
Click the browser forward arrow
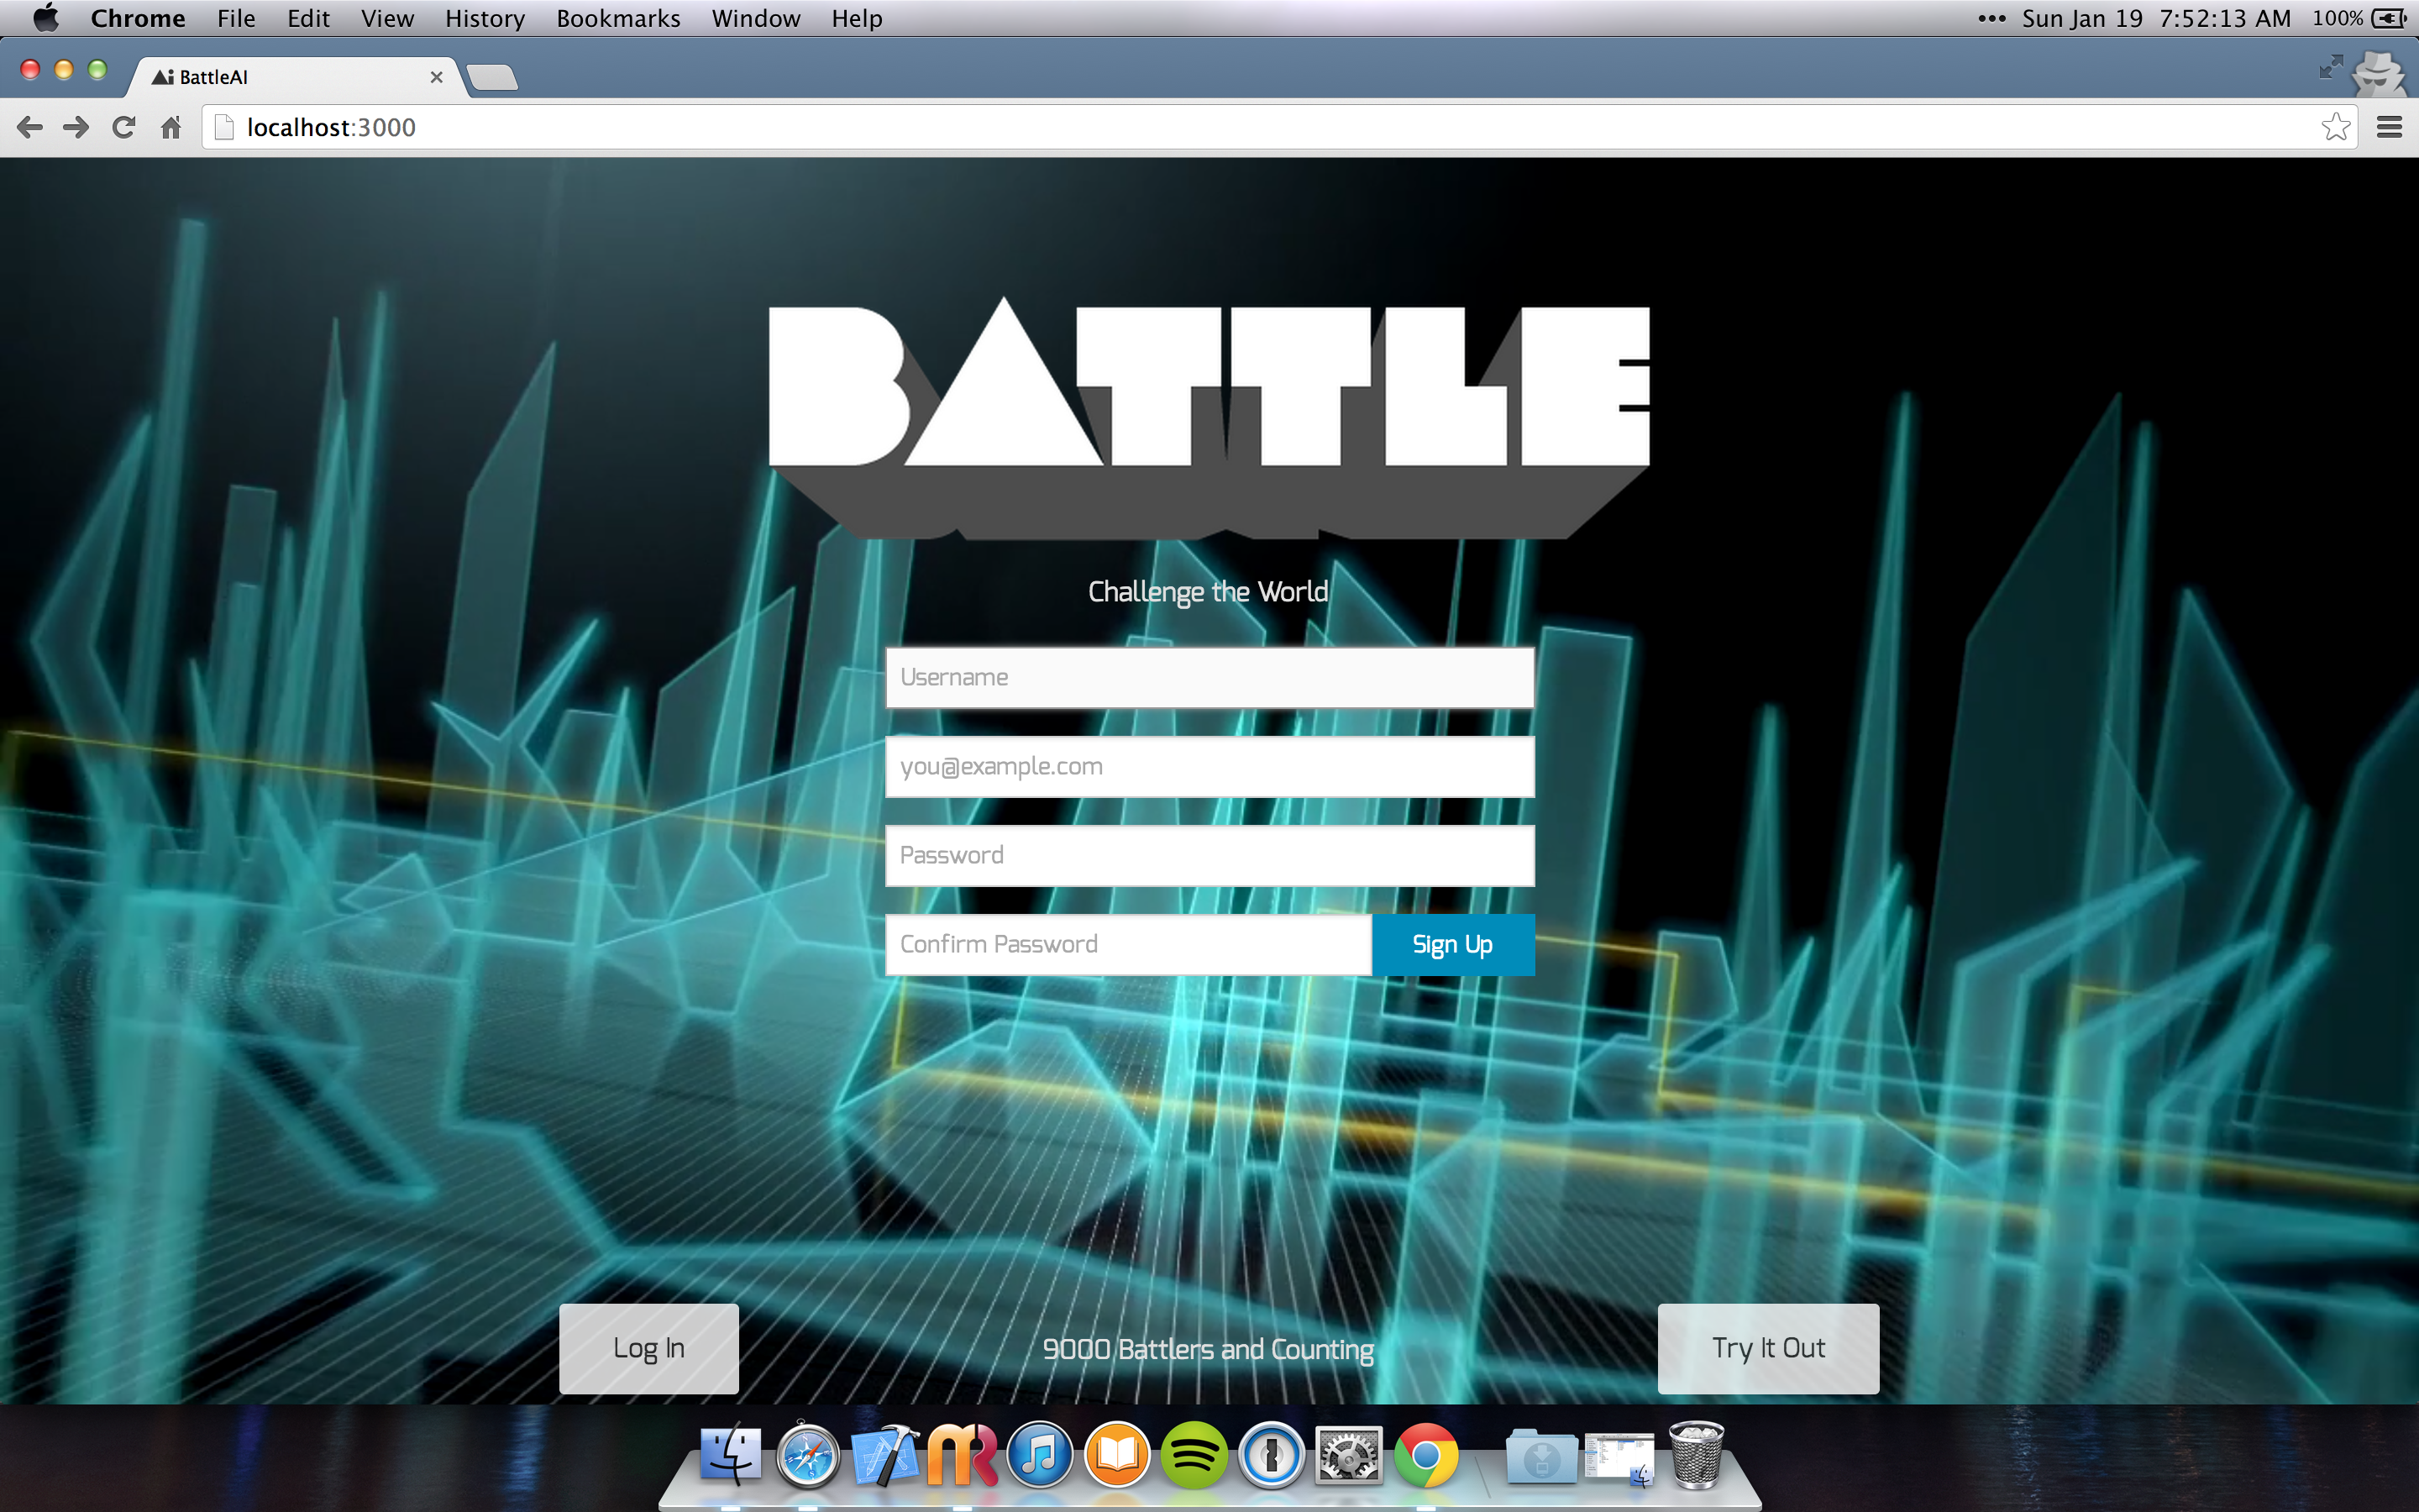76,127
